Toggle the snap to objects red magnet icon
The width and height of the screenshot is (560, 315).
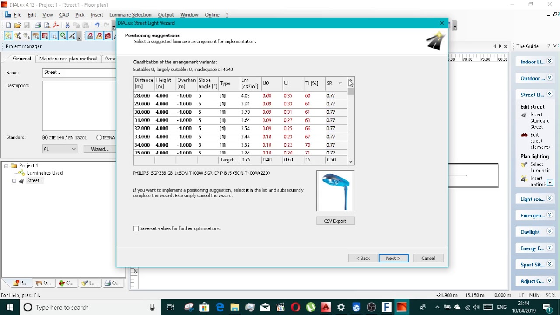click(x=108, y=36)
